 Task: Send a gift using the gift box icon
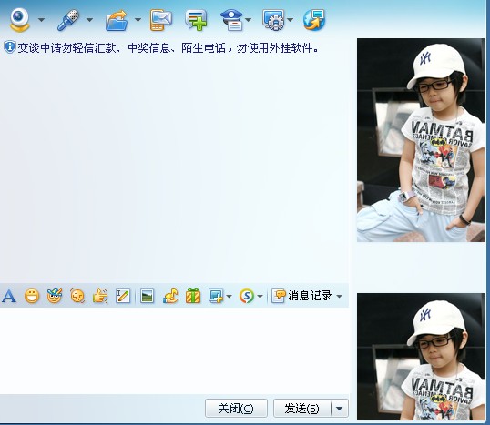193,296
